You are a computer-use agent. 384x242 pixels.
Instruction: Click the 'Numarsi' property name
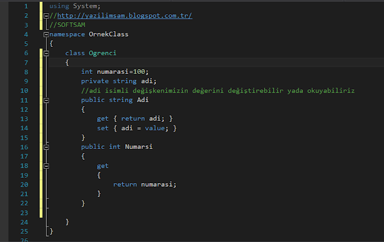tap(139, 147)
